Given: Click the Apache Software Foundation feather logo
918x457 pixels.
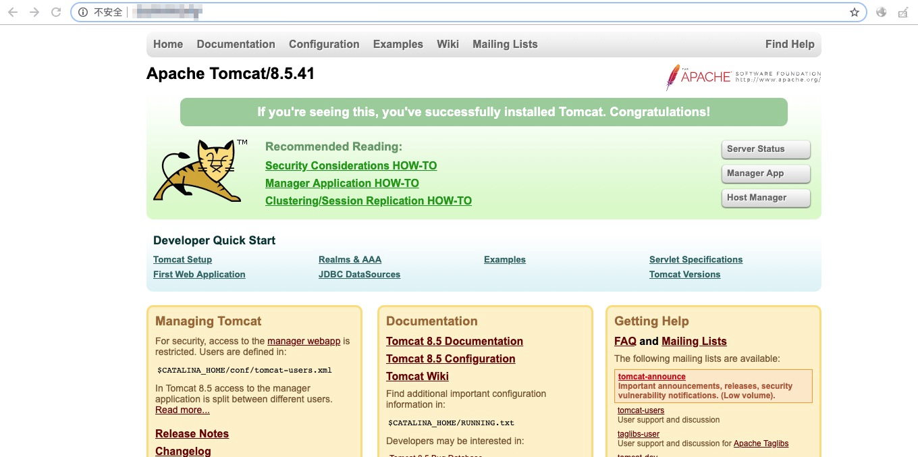Looking at the screenshot, I should tap(743, 77).
